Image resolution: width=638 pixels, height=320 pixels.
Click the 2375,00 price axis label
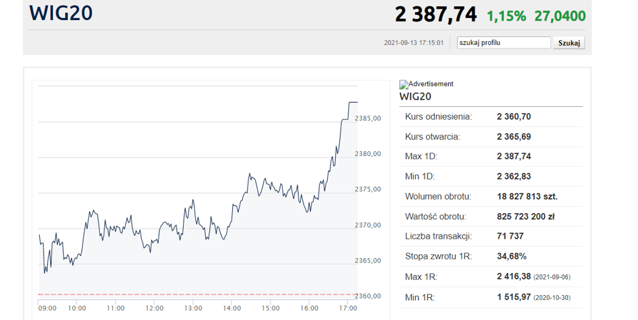point(368,189)
